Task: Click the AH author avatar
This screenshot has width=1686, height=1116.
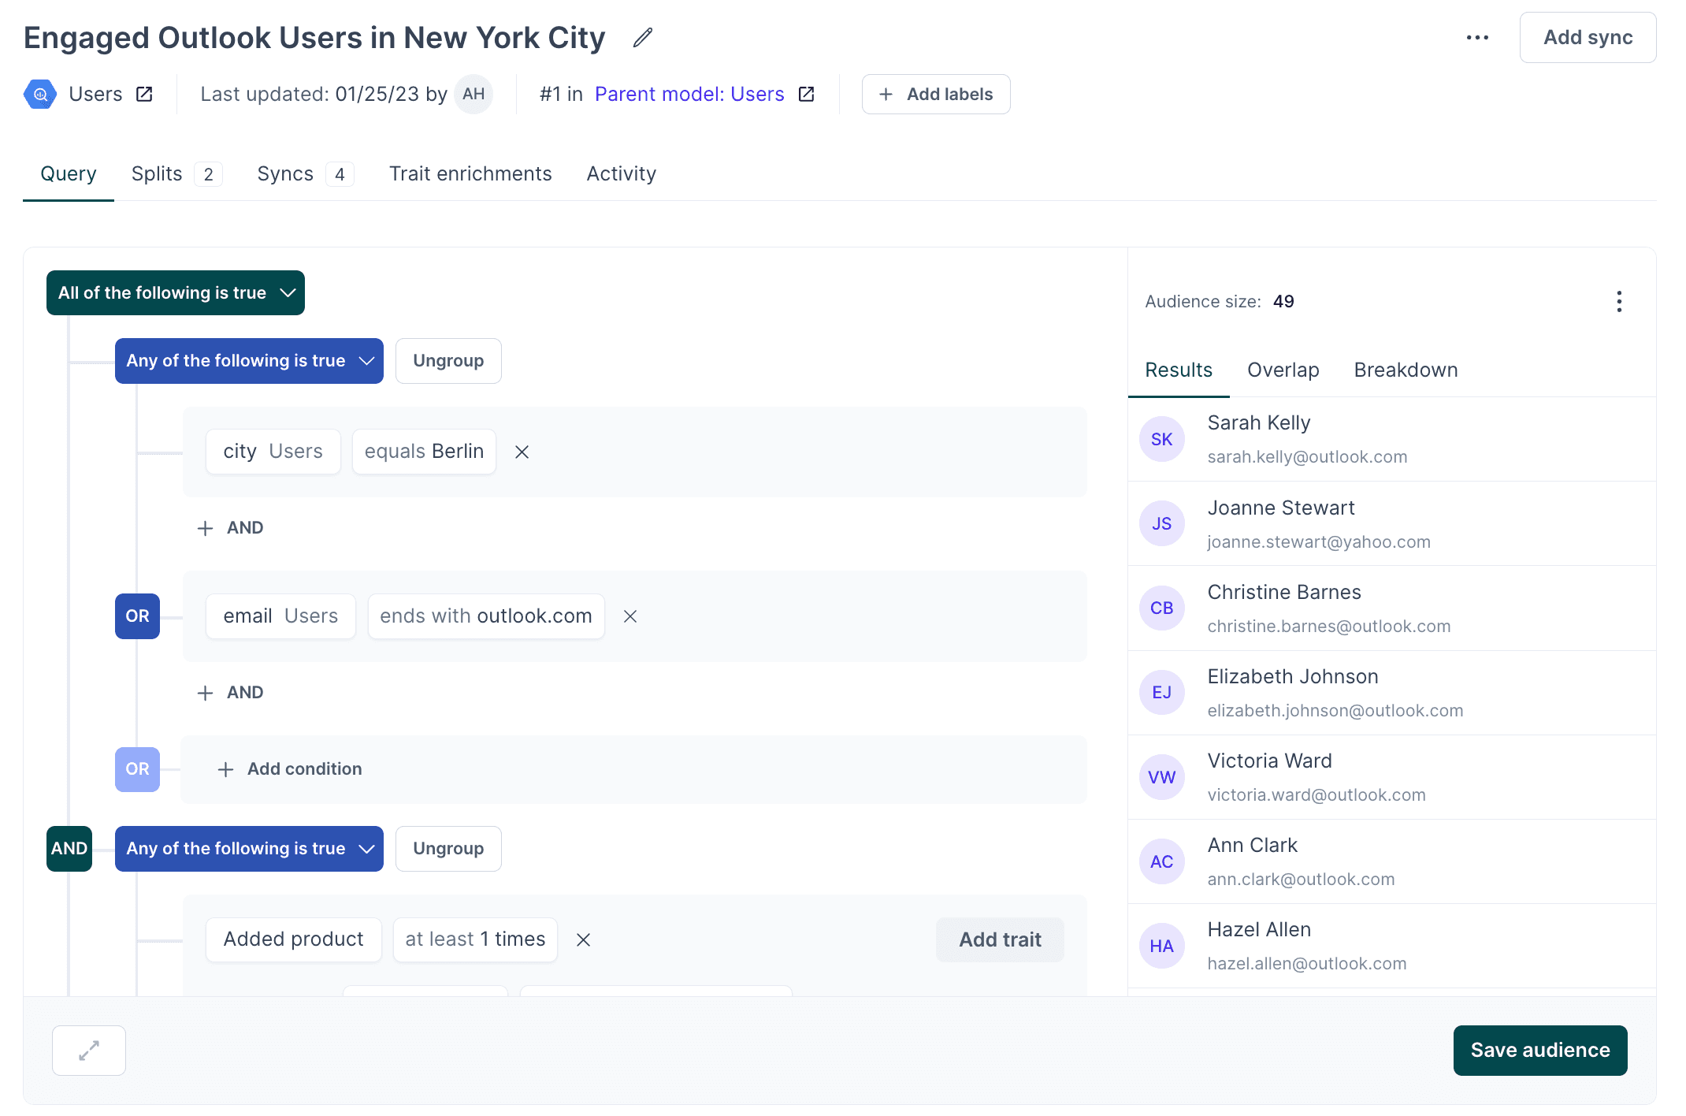Action: pos(473,94)
